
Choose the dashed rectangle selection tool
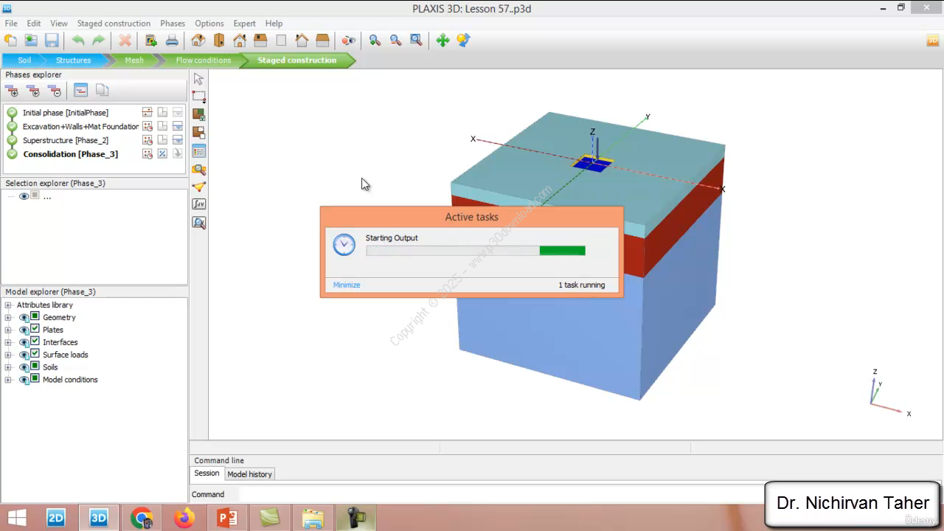(198, 97)
